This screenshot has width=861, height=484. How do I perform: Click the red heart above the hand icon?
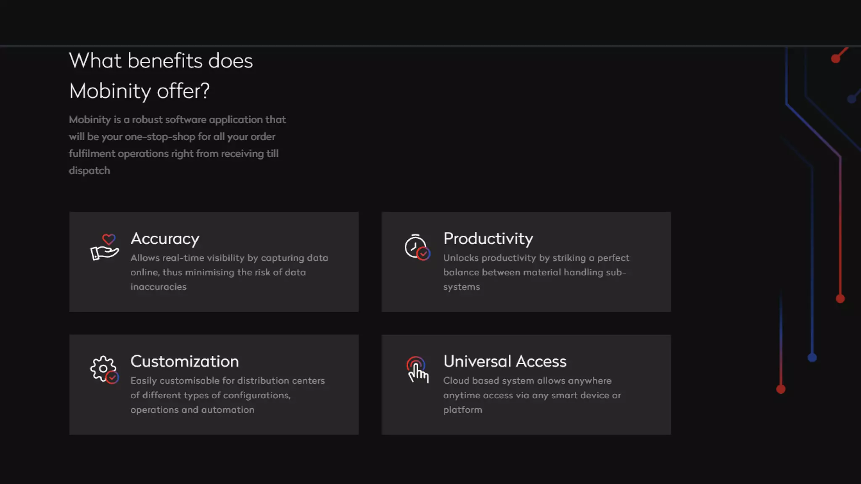point(108,239)
